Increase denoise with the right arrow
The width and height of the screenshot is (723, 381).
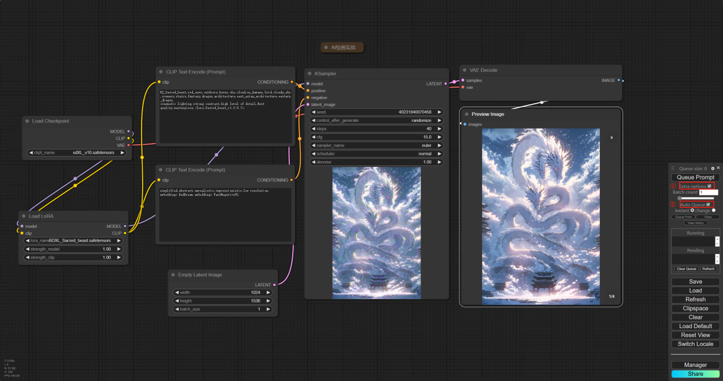point(439,162)
